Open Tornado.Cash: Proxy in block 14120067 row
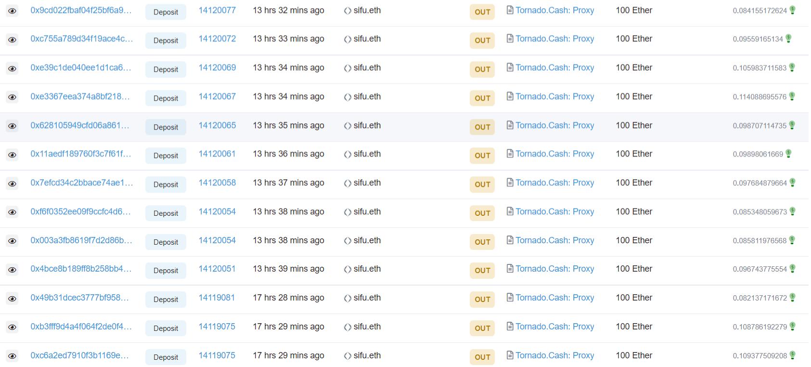Screen dimensions: 811x367 click(554, 96)
